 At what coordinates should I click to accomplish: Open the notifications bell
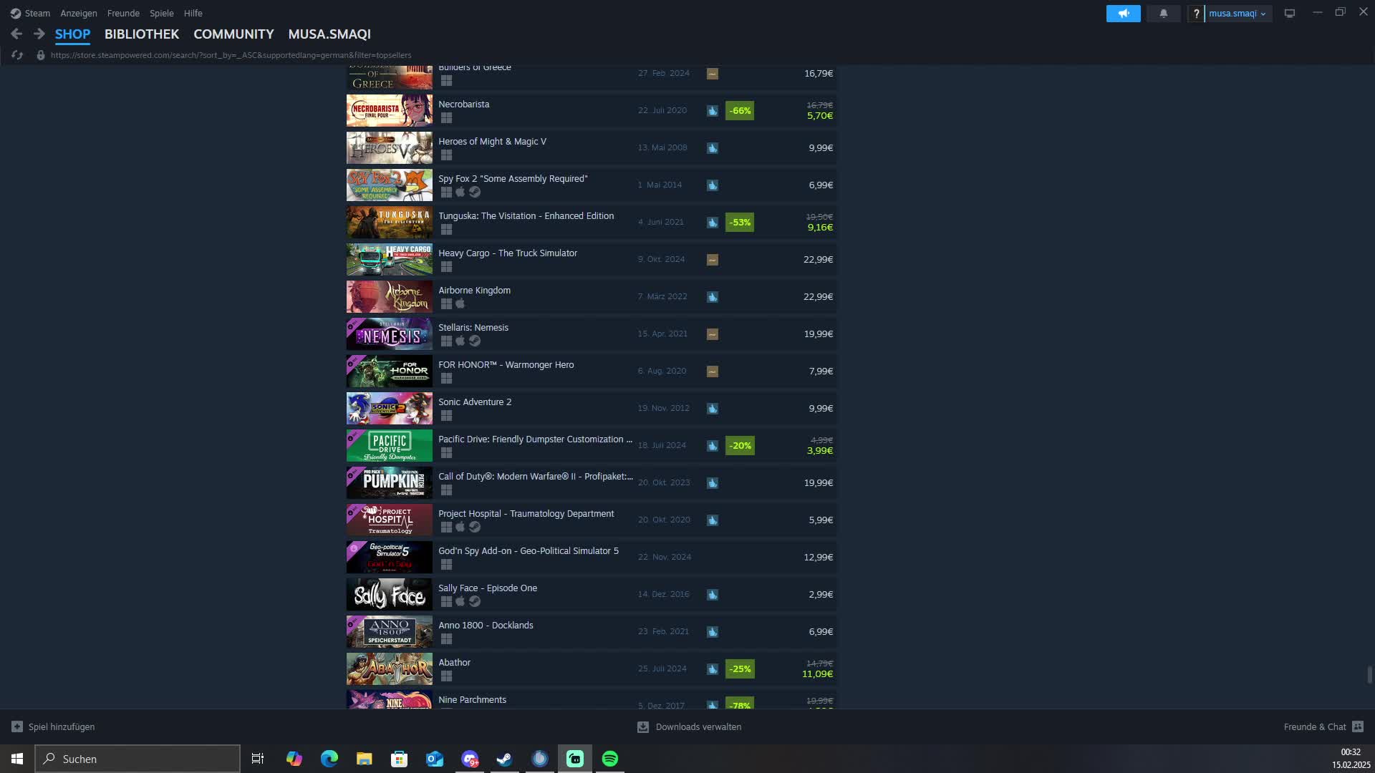1163,14
